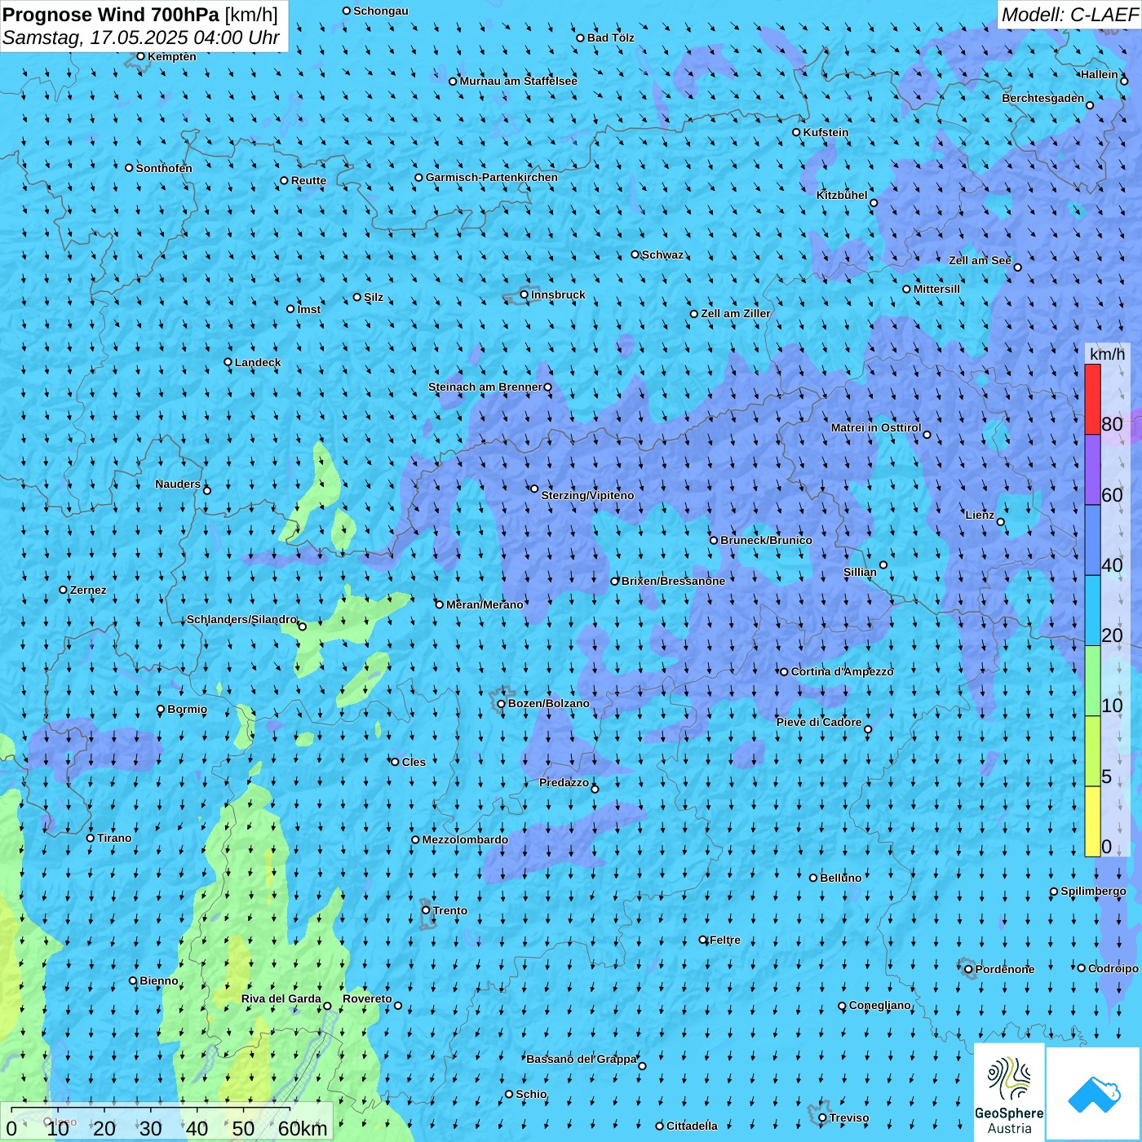Click the Kufstein location dot

click(797, 132)
